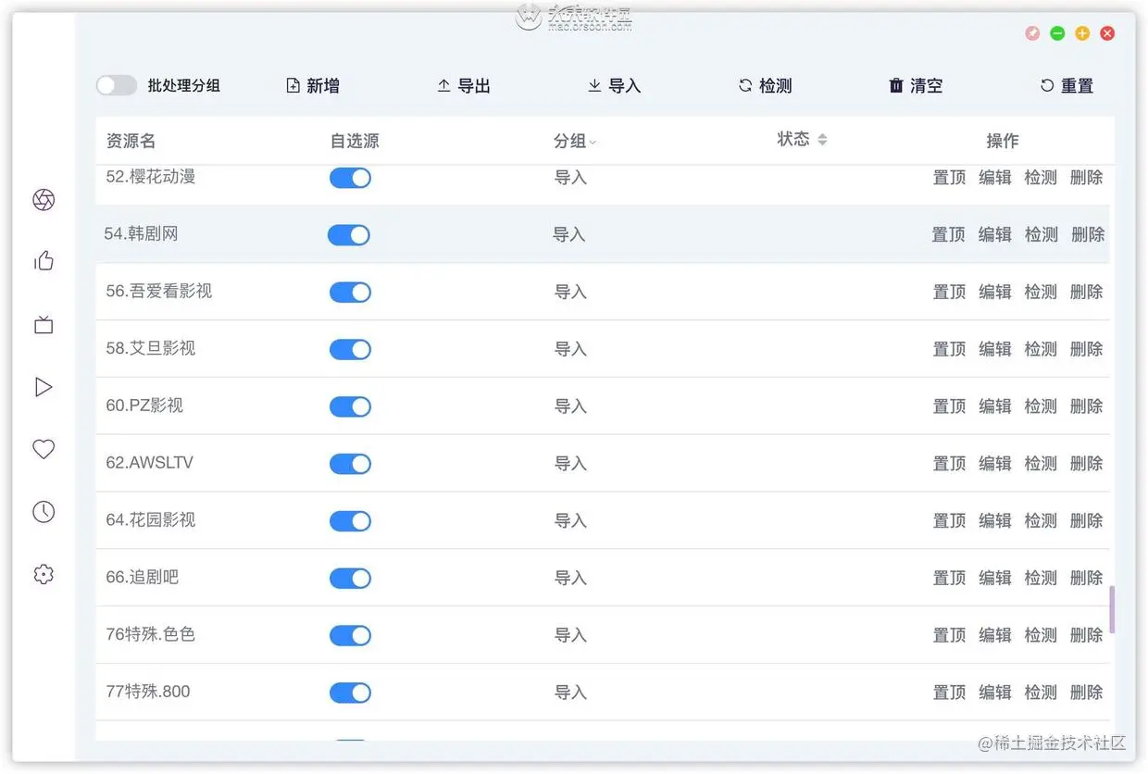Click 导入 group cell for 60.PZ影视
The height and width of the screenshot is (774, 1148).
point(570,406)
